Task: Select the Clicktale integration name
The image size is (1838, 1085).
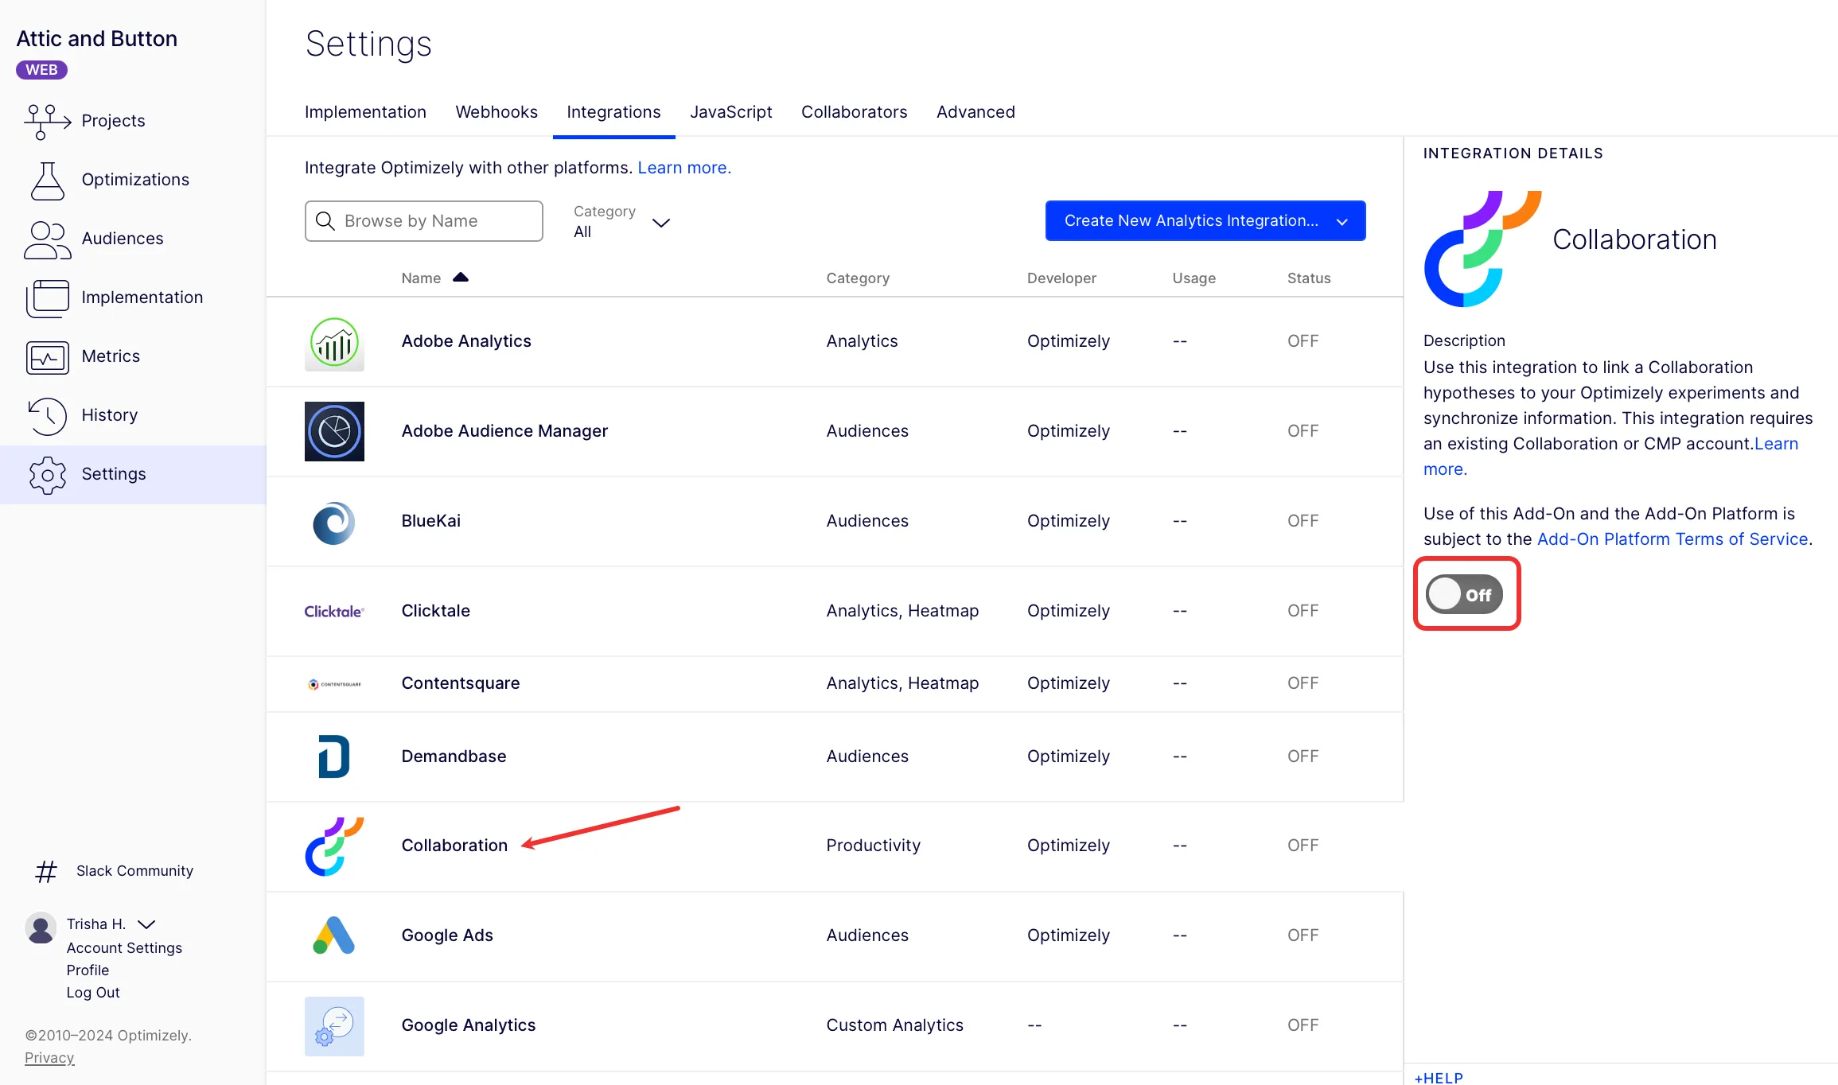Action: [435, 611]
